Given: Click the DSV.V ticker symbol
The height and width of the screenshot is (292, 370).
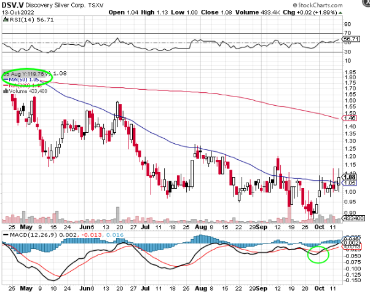Looking at the screenshot, I should coord(13,5).
